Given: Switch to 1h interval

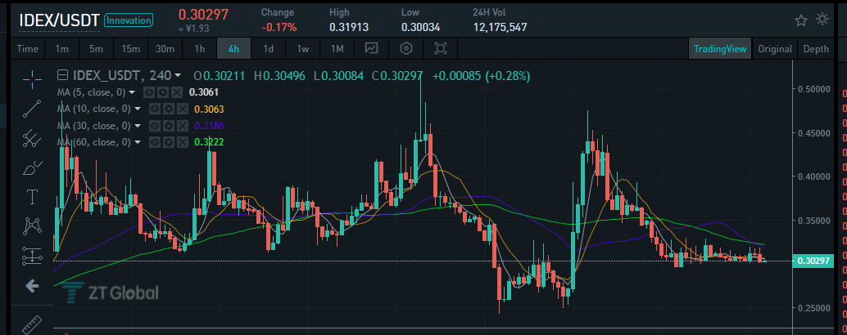Looking at the screenshot, I should (x=199, y=48).
